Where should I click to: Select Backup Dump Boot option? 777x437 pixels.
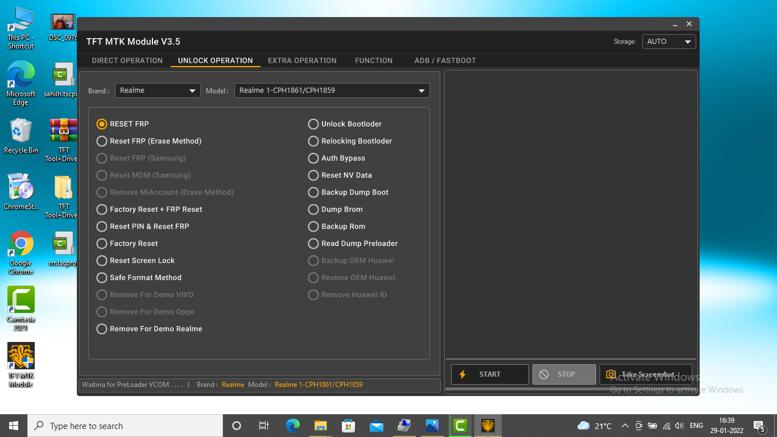349,192
